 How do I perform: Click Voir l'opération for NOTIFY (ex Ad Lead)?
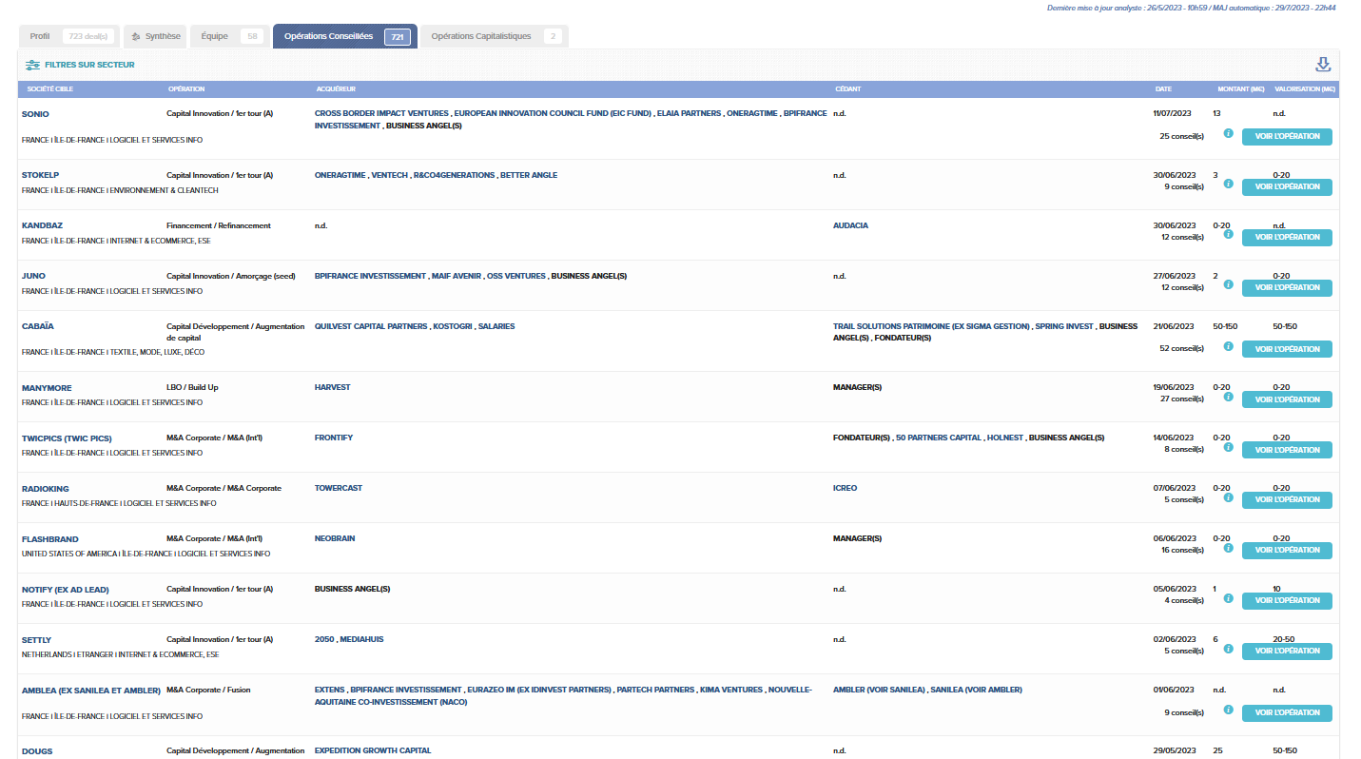point(1287,601)
